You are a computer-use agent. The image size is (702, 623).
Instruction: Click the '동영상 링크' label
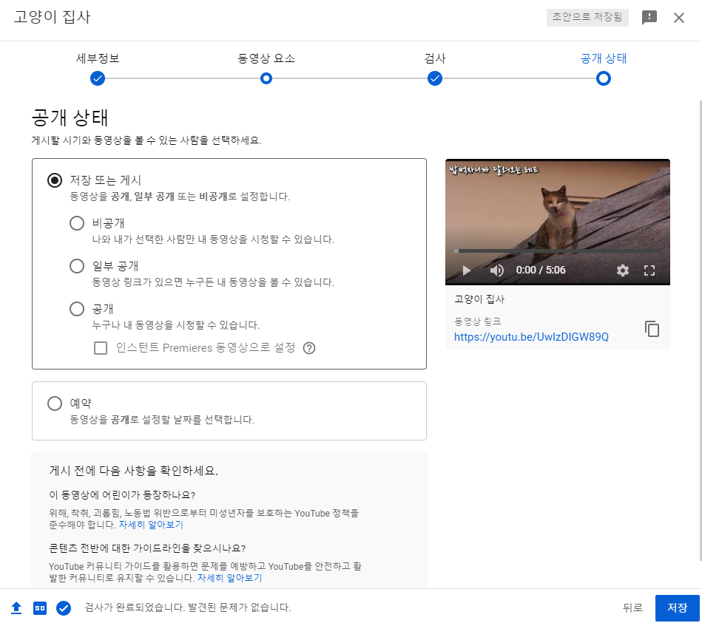[477, 321]
